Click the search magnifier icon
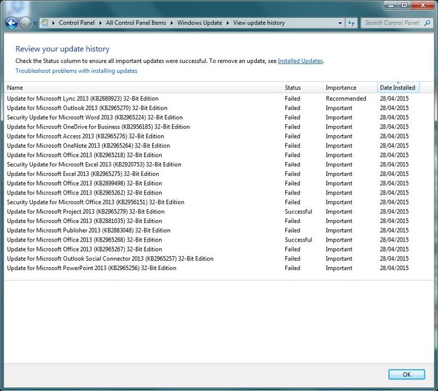 tap(428, 23)
